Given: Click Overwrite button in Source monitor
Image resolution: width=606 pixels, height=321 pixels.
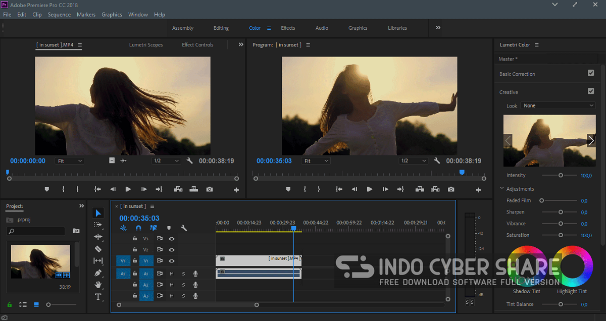Looking at the screenshot, I should click(x=193, y=189).
